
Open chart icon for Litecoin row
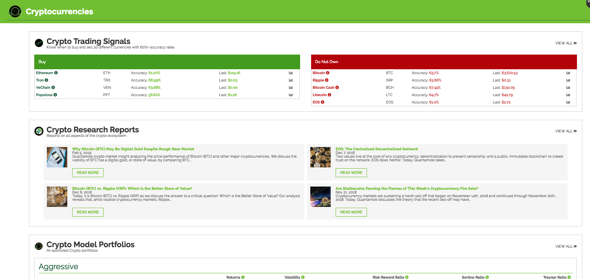click(x=568, y=95)
